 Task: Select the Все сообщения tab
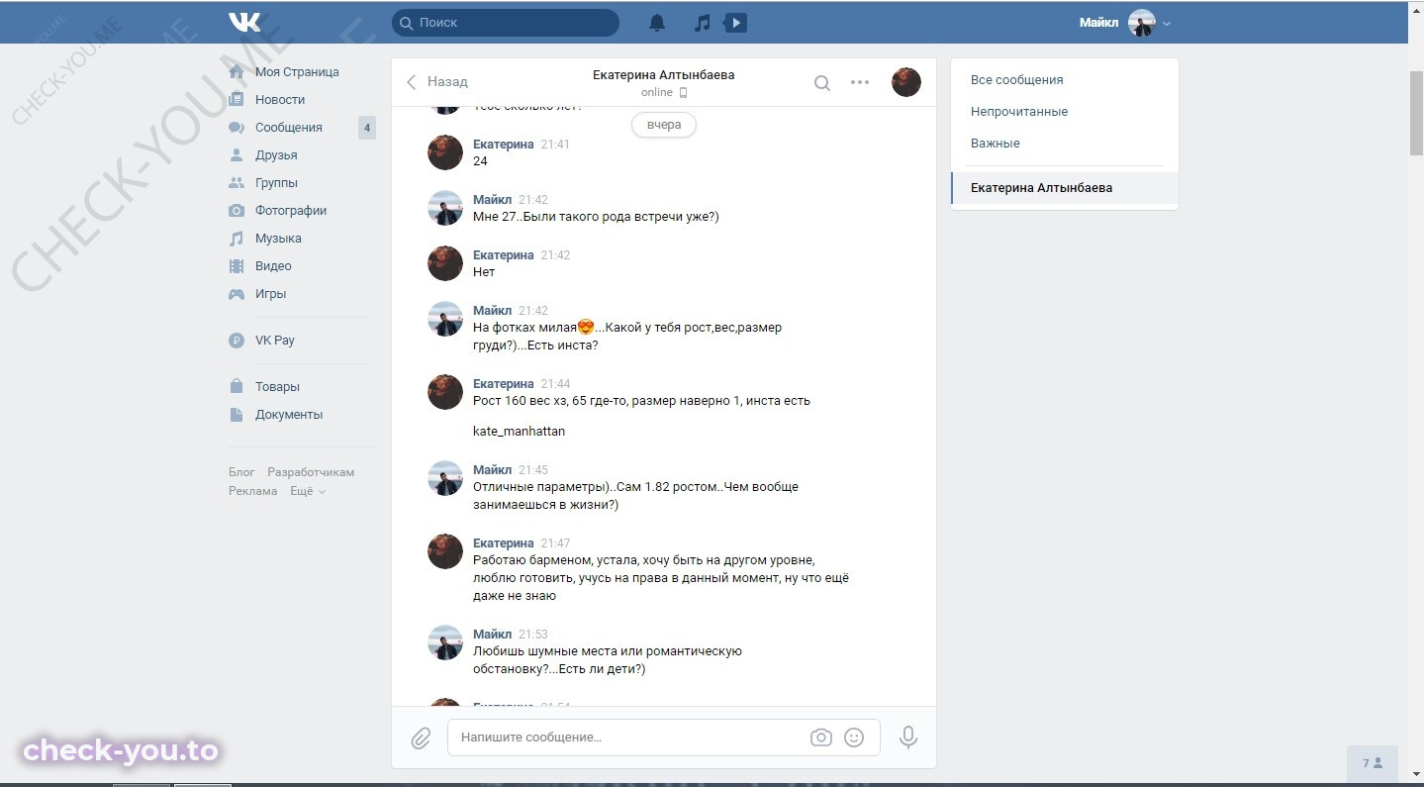pos(1017,80)
